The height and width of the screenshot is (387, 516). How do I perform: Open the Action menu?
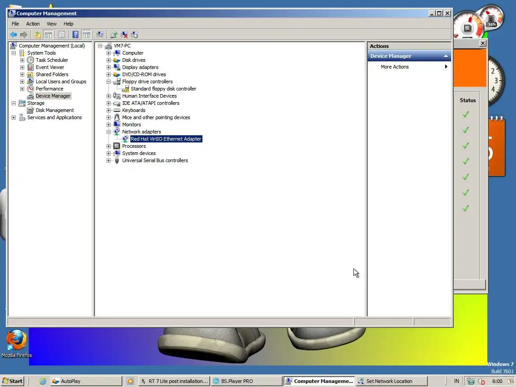(33, 24)
